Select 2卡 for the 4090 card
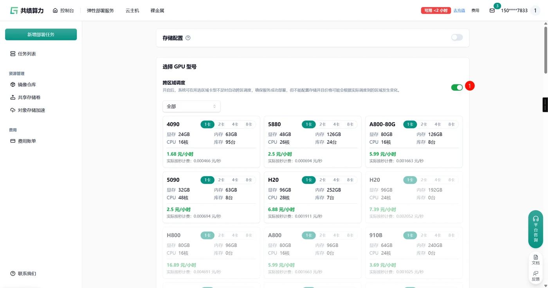 pos(221,124)
